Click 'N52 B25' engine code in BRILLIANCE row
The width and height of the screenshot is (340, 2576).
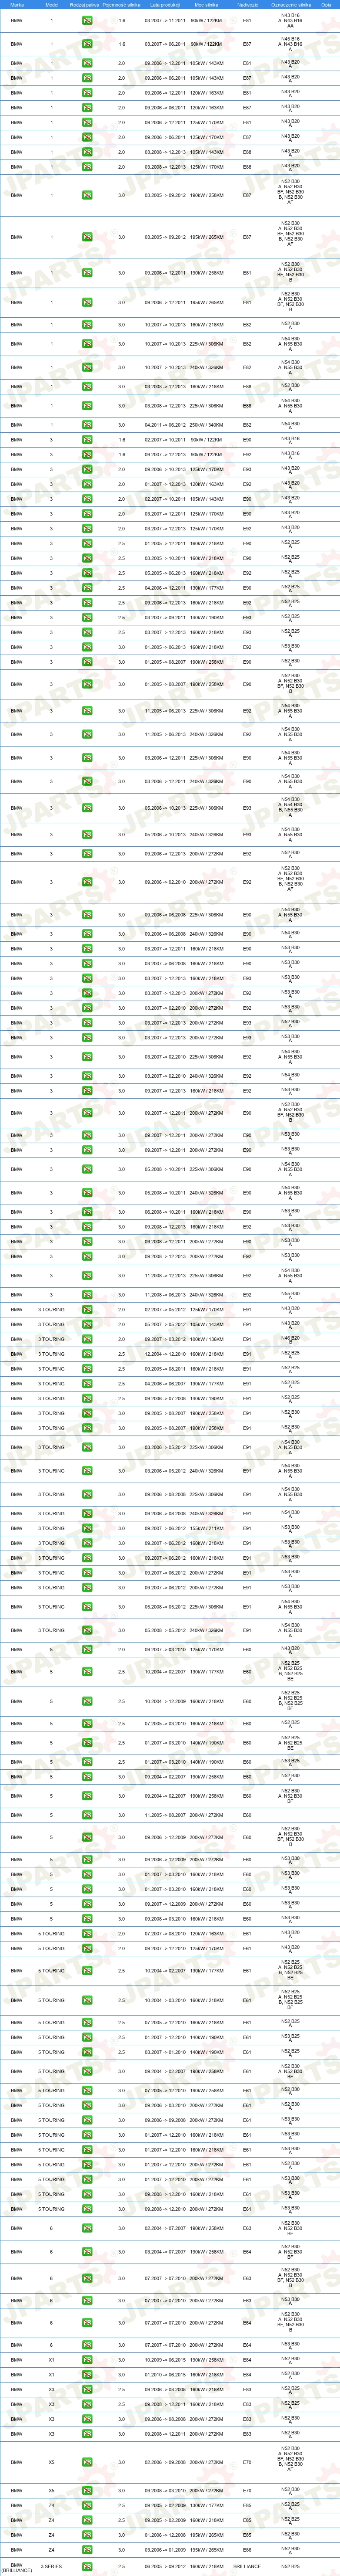[290, 2566]
